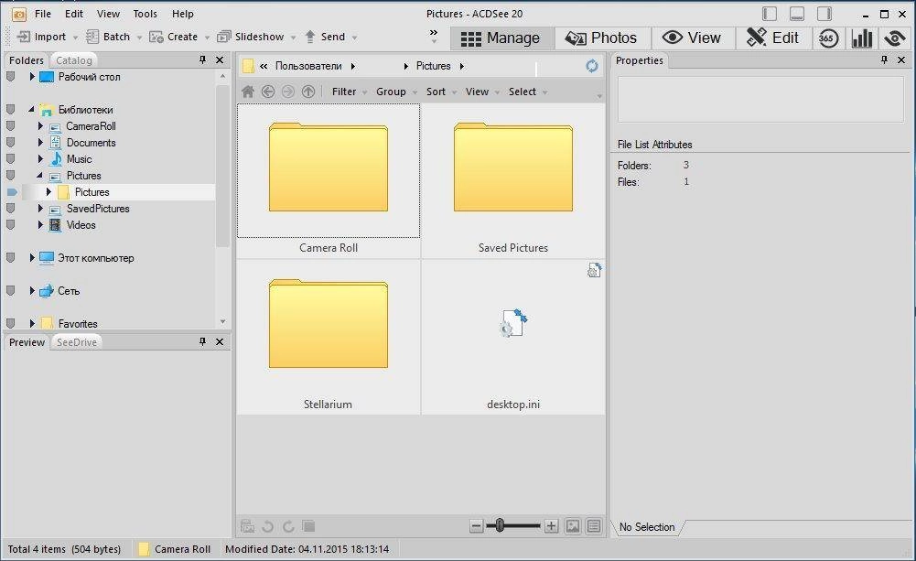This screenshot has height=561, width=916.
Task: Select the Music library in tree
Action: point(79,159)
